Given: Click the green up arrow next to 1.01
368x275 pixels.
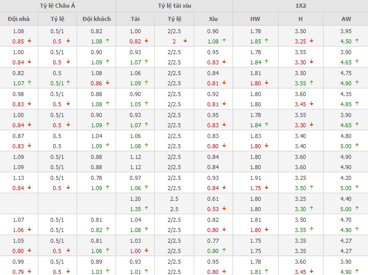Looking at the screenshot, I should tap(147, 271).
